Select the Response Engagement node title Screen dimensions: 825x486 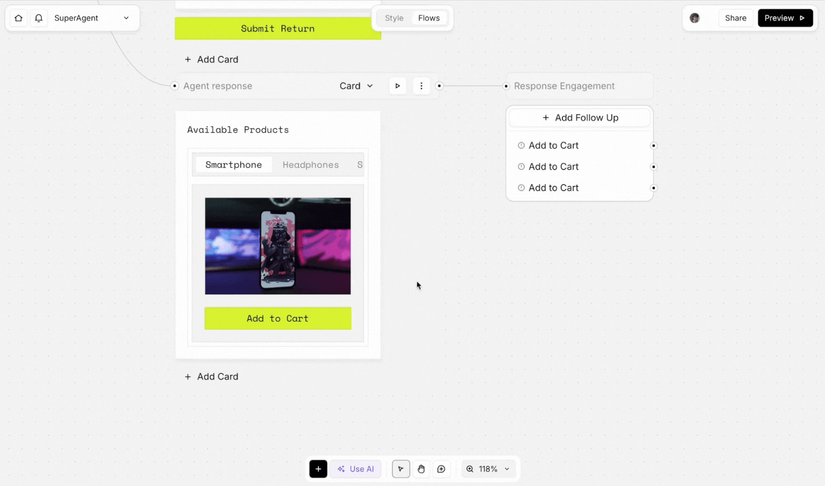[564, 86]
